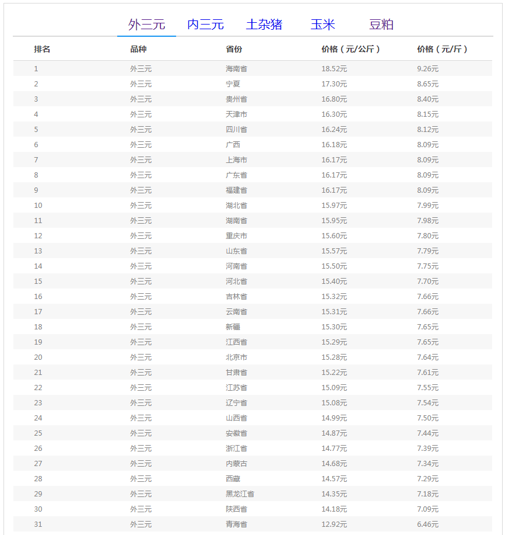The width and height of the screenshot is (505, 535).
Task: Switch to the 玉米 tab
Action: (x=322, y=25)
